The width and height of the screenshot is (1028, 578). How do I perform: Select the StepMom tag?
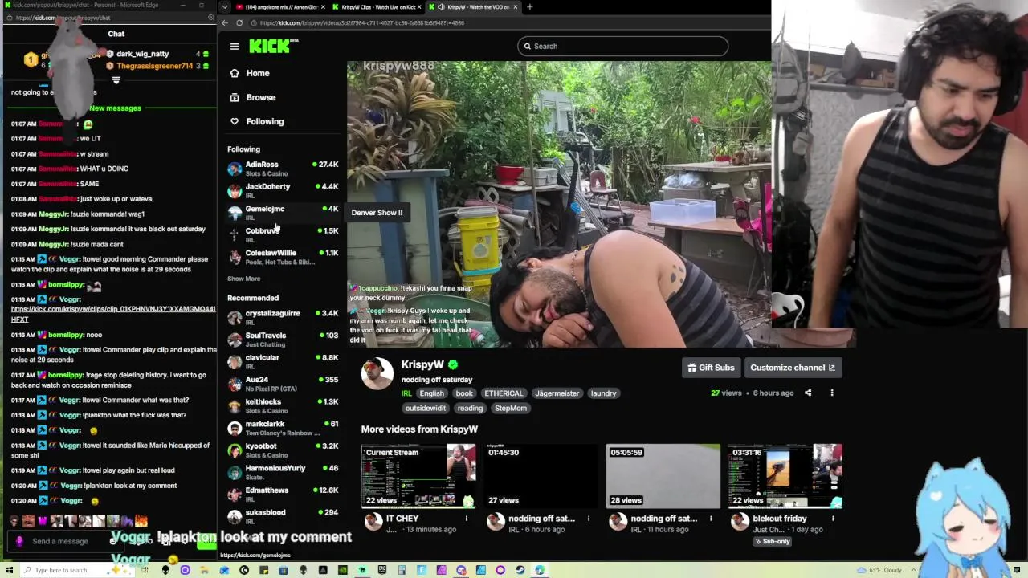click(511, 409)
